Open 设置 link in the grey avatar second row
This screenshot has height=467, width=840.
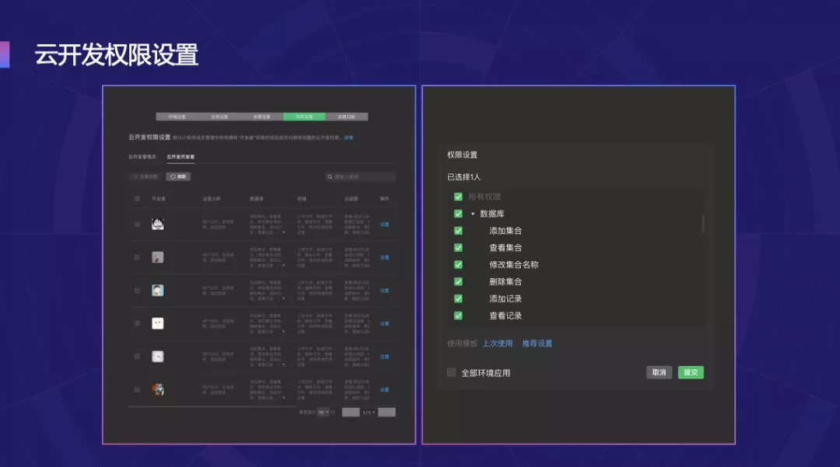point(385,257)
